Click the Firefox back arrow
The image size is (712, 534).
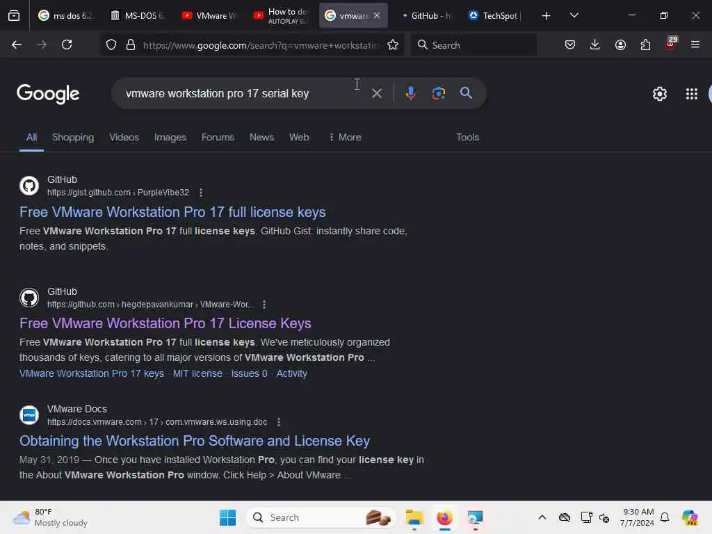point(17,44)
